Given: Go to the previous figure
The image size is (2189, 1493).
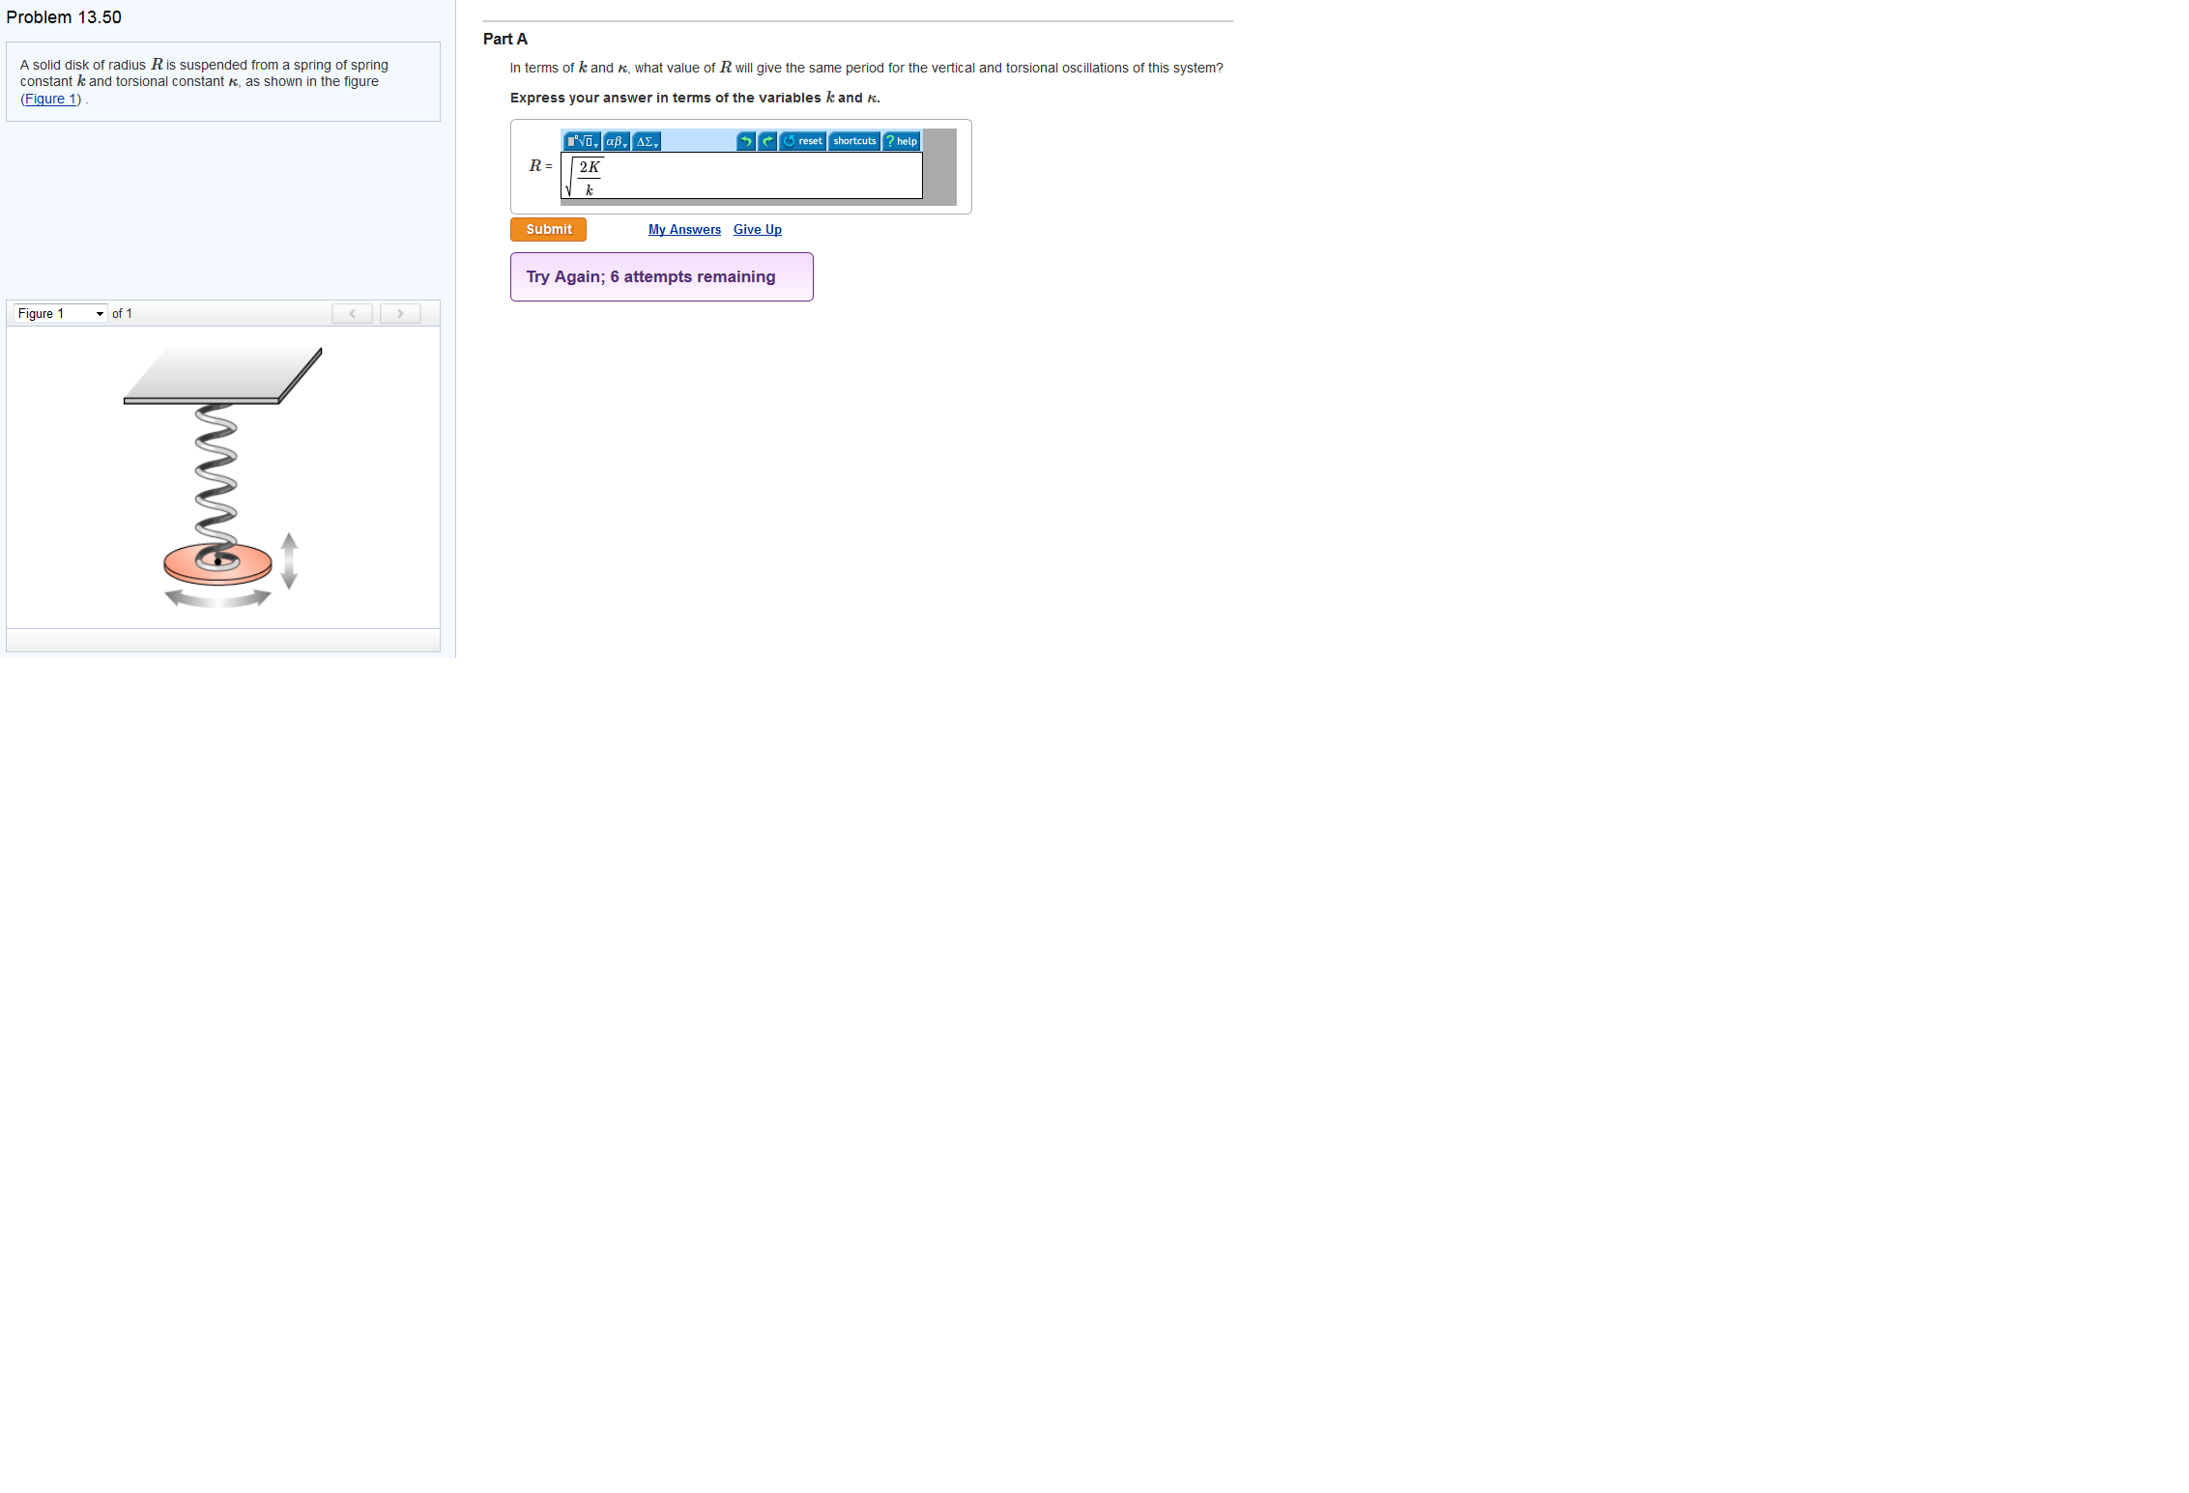Looking at the screenshot, I should pyautogui.click(x=352, y=313).
